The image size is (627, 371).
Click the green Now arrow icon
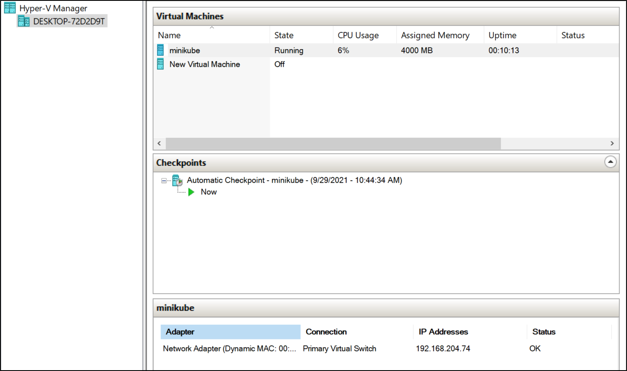click(191, 192)
